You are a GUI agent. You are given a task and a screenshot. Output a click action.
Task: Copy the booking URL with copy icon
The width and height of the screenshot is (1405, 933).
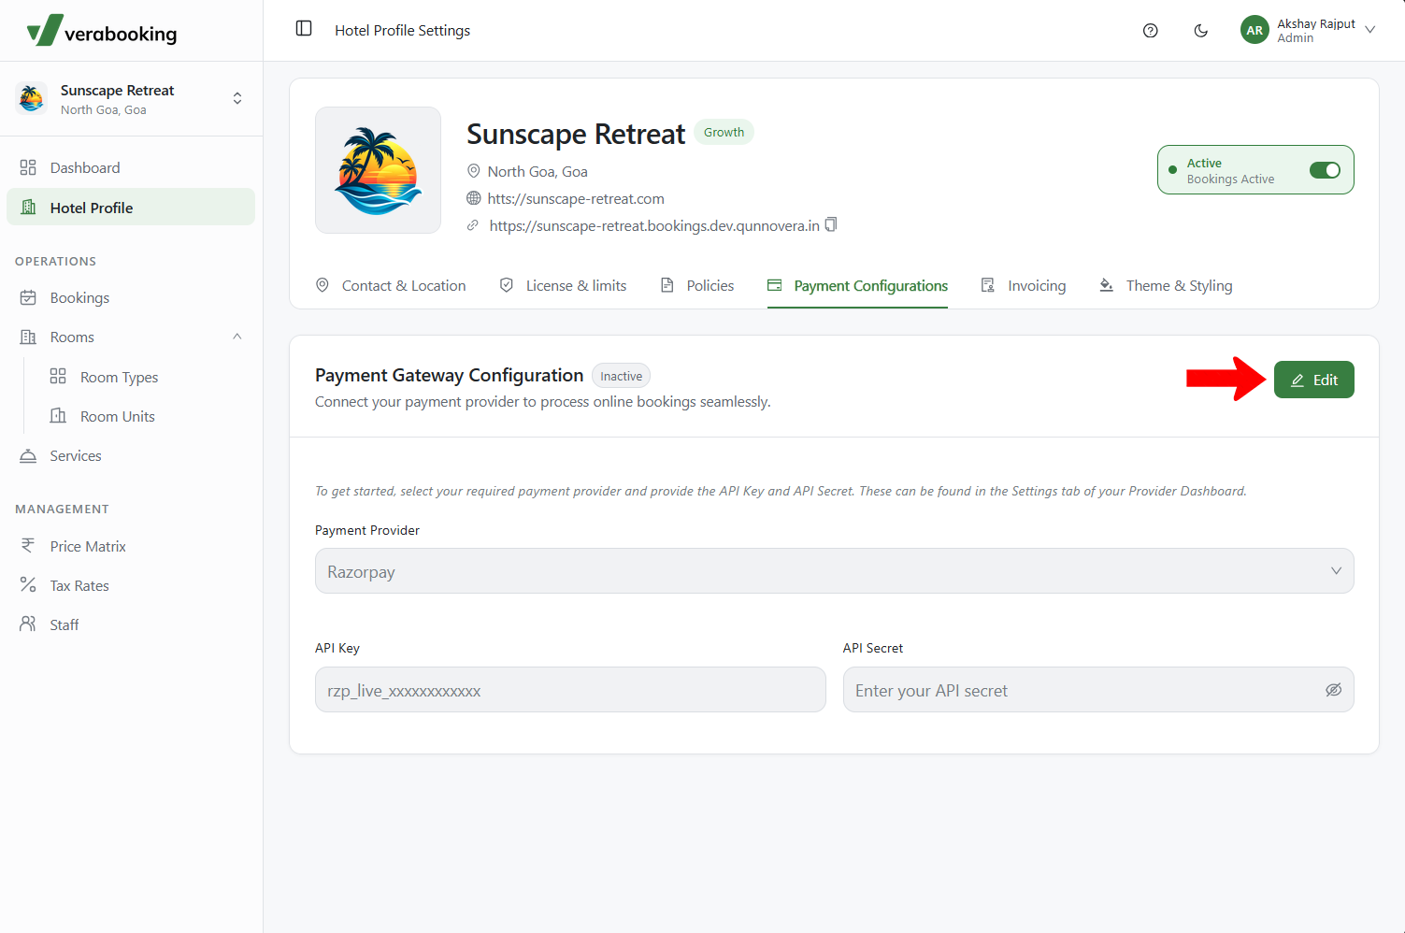(831, 224)
